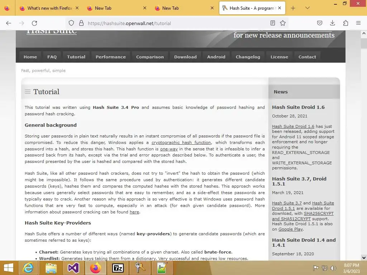The height and width of the screenshot is (275, 367).
Task: Toggle reader view icon in address bar
Action: (x=273, y=23)
